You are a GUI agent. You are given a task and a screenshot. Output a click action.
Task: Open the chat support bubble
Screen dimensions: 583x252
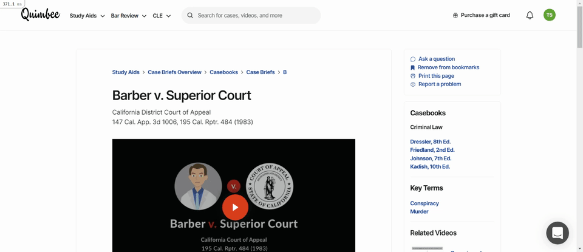pos(557,233)
